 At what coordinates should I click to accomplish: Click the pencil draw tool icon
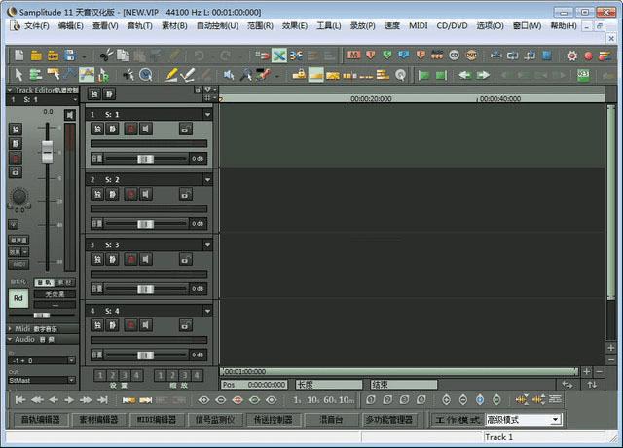click(x=171, y=74)
